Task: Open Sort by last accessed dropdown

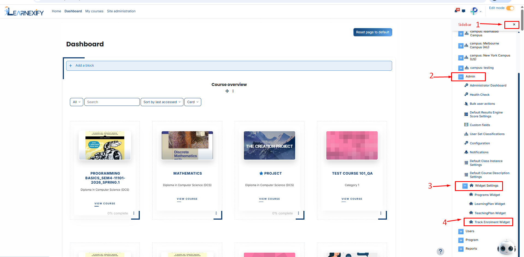Action: 162,102
